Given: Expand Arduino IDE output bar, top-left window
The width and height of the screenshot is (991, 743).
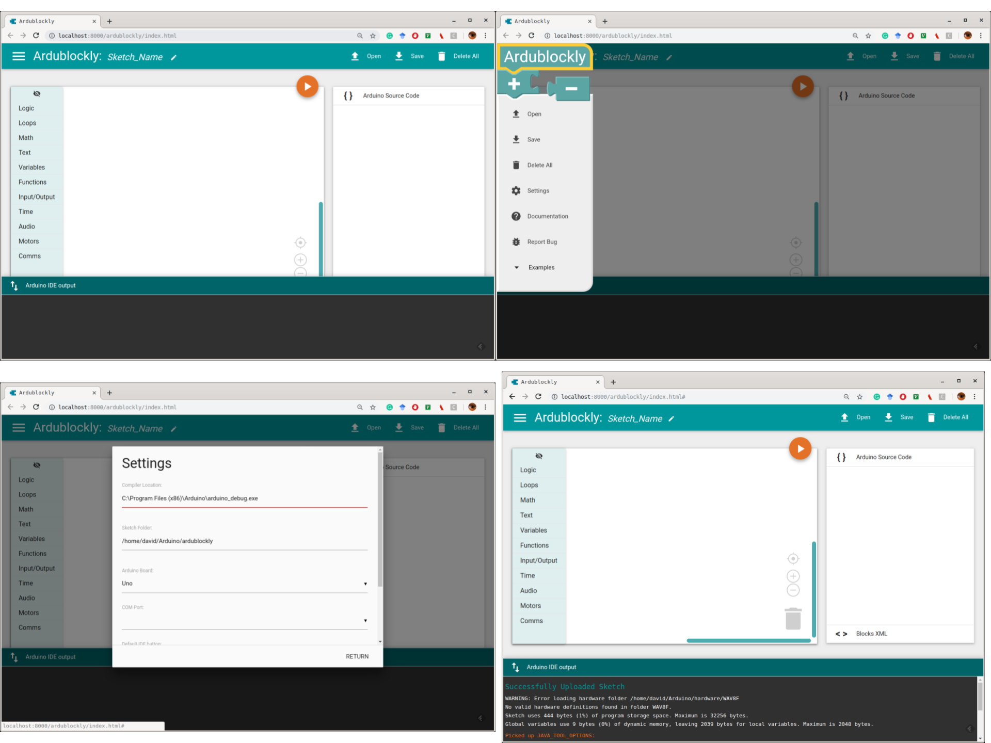Looking at the screenshot, I should pos(248,285).
